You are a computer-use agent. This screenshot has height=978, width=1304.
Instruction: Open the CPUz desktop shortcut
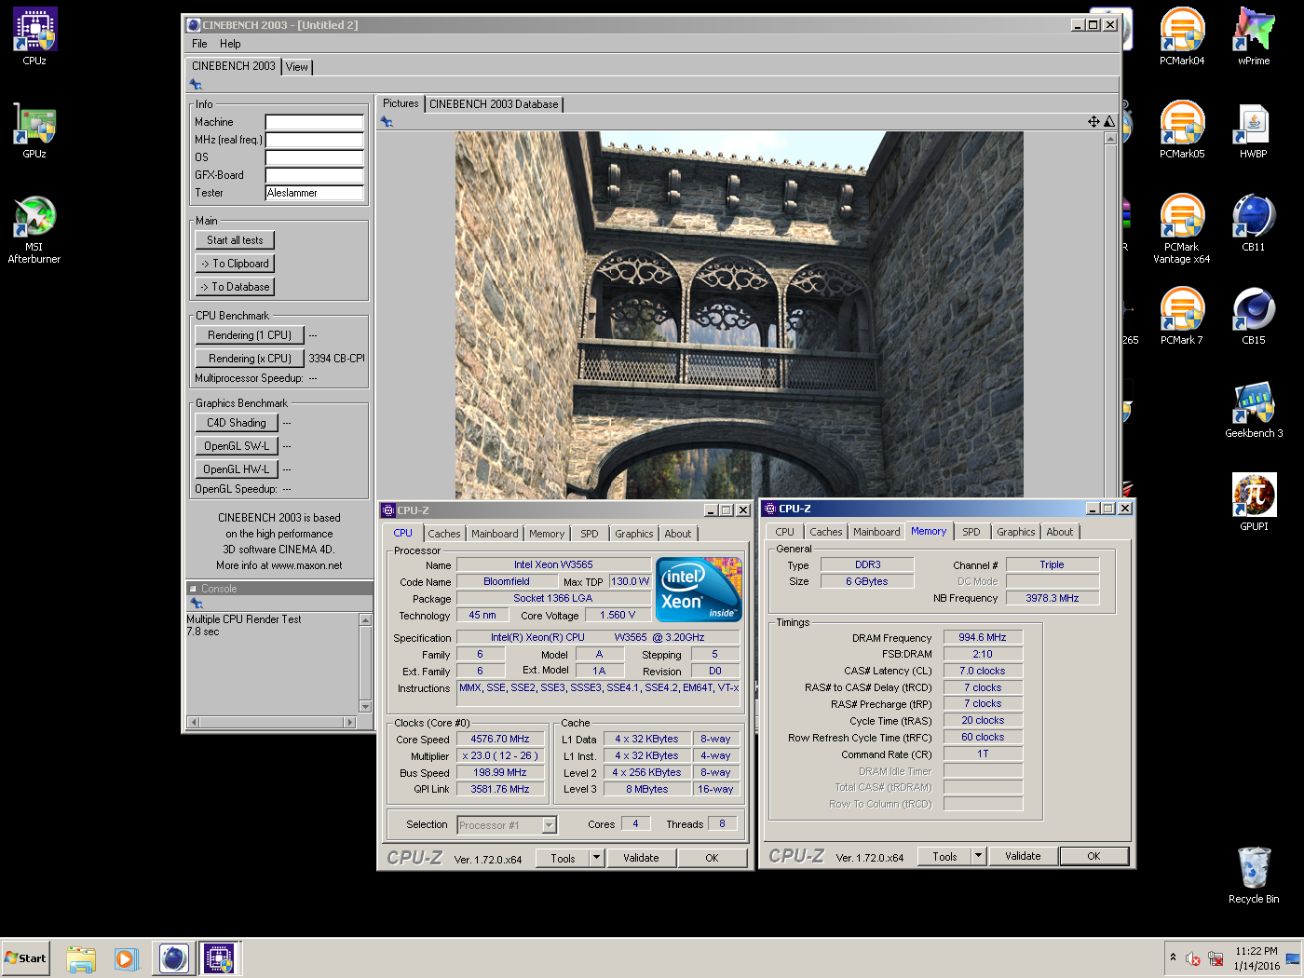click(x=34, y=35)
